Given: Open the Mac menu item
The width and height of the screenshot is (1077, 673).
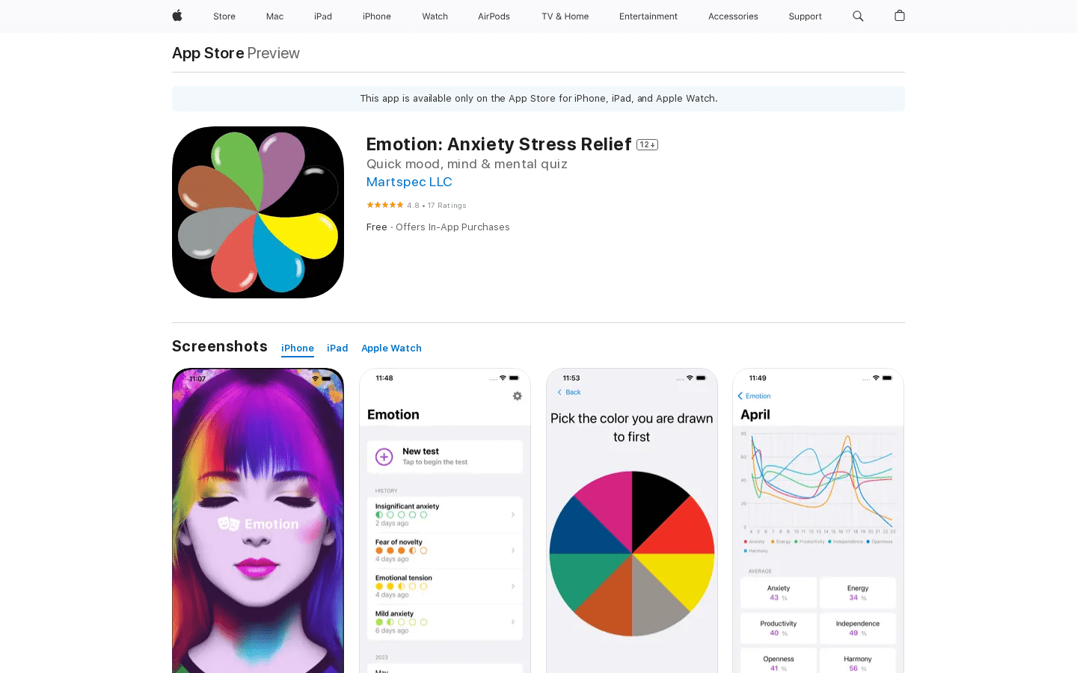Looking at the screenshot, I should pos(274,16).
